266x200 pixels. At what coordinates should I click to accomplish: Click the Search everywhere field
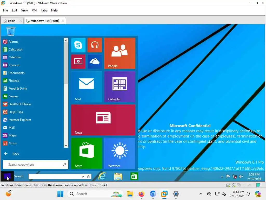[x=35, y=165]
